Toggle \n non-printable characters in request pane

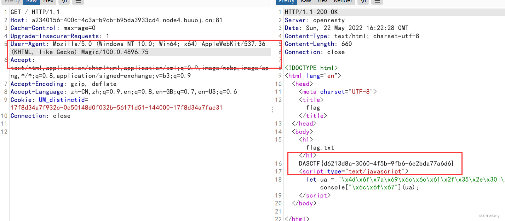[x=65, y=1]
